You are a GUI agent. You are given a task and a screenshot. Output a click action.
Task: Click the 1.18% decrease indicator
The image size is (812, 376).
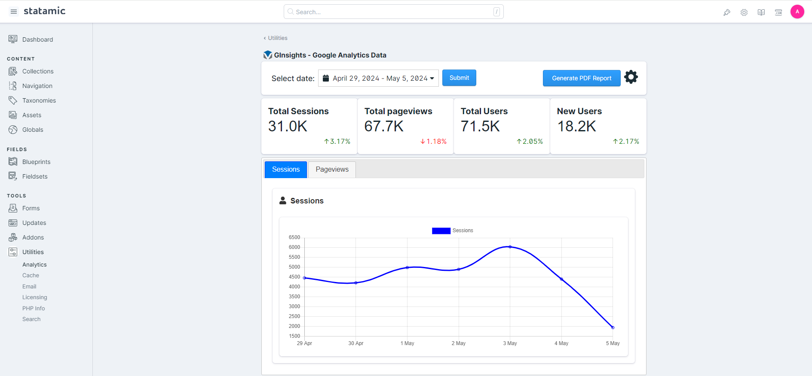coord(433,142)
